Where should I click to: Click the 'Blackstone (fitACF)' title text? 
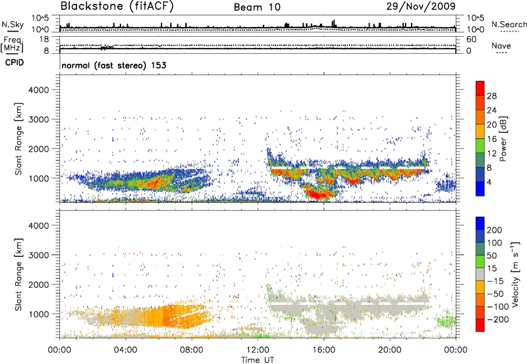[117, 6]
